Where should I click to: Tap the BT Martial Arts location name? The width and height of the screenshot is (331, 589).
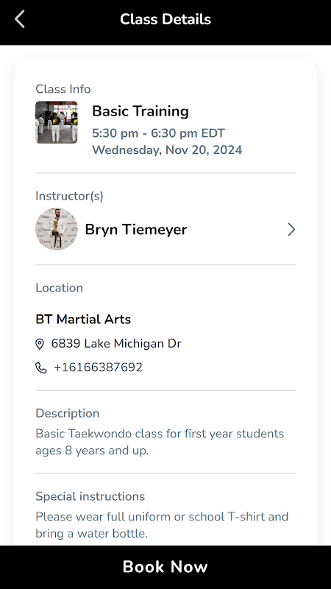(x=83, y=320)
